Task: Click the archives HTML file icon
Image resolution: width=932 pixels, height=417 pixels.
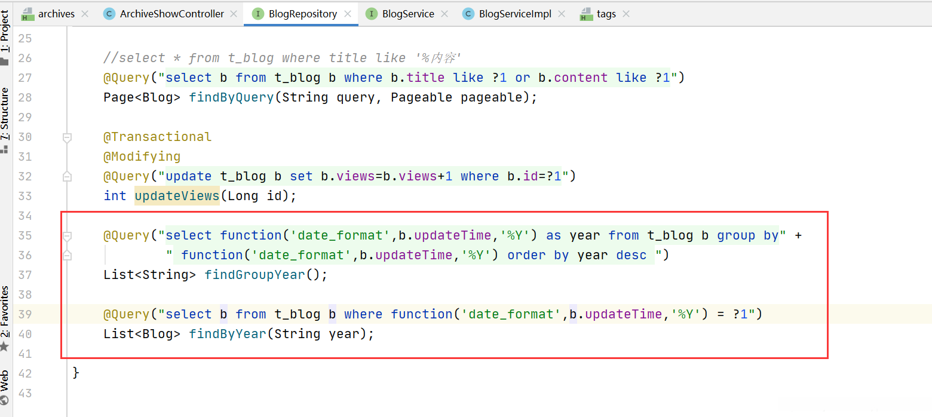Action: coord(27,14)
